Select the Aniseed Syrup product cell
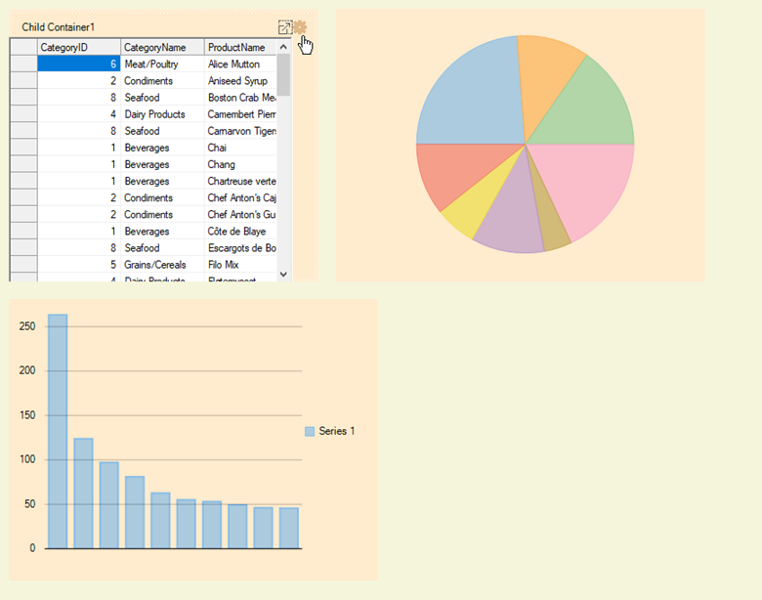762x600 pixels. [x=240, y=81]
